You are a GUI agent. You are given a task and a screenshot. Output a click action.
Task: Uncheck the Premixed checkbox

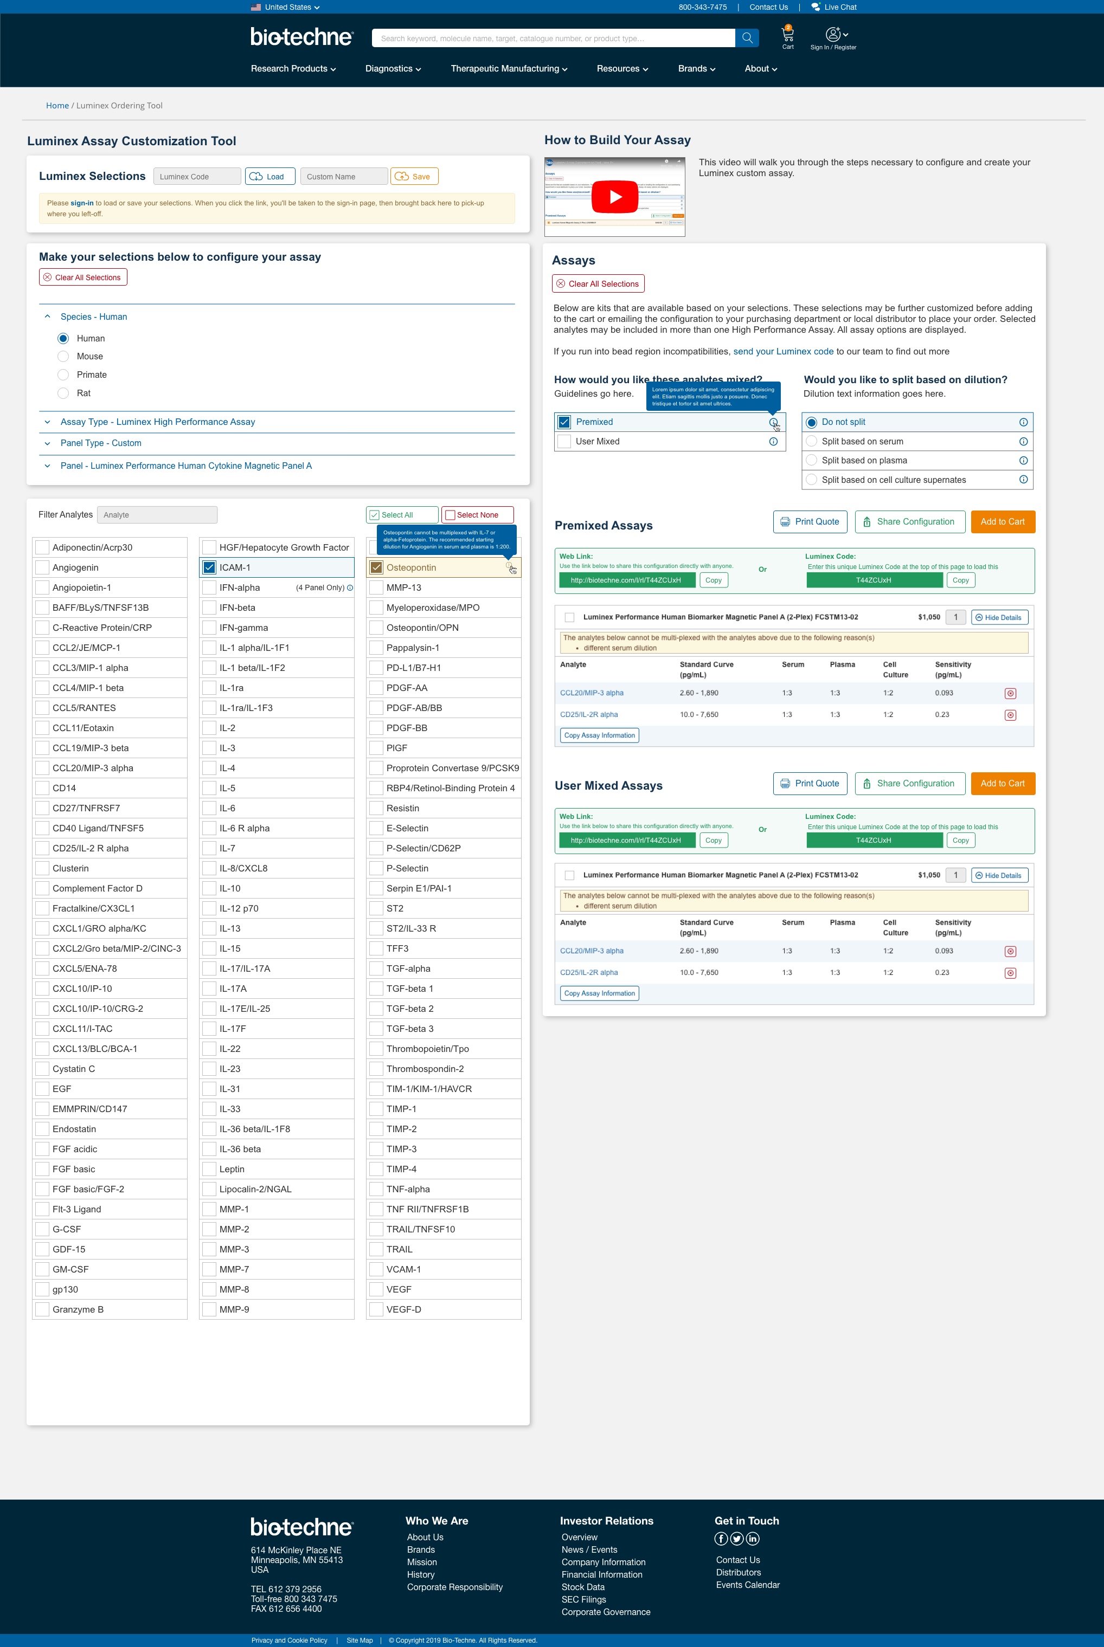tap(564, 422)
